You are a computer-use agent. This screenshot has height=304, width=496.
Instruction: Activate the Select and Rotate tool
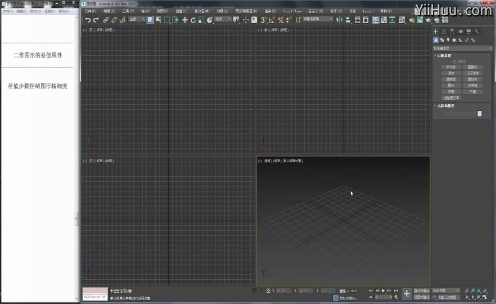[193, 20]
